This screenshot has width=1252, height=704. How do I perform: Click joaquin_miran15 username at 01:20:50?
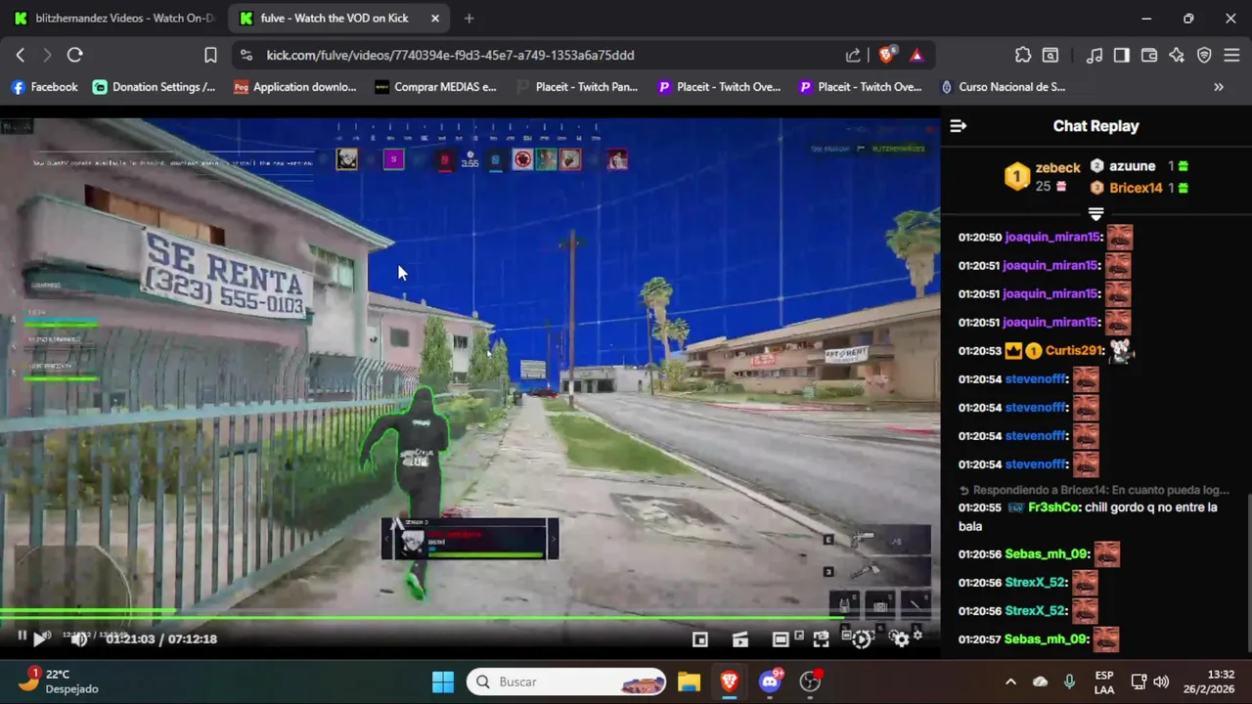[1052, 238]
